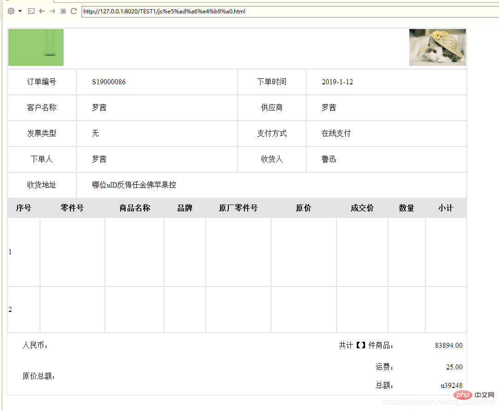This screenshot has width=499, height=410.
Task: Click the 品牌 column header
Action: click(185, 208)
